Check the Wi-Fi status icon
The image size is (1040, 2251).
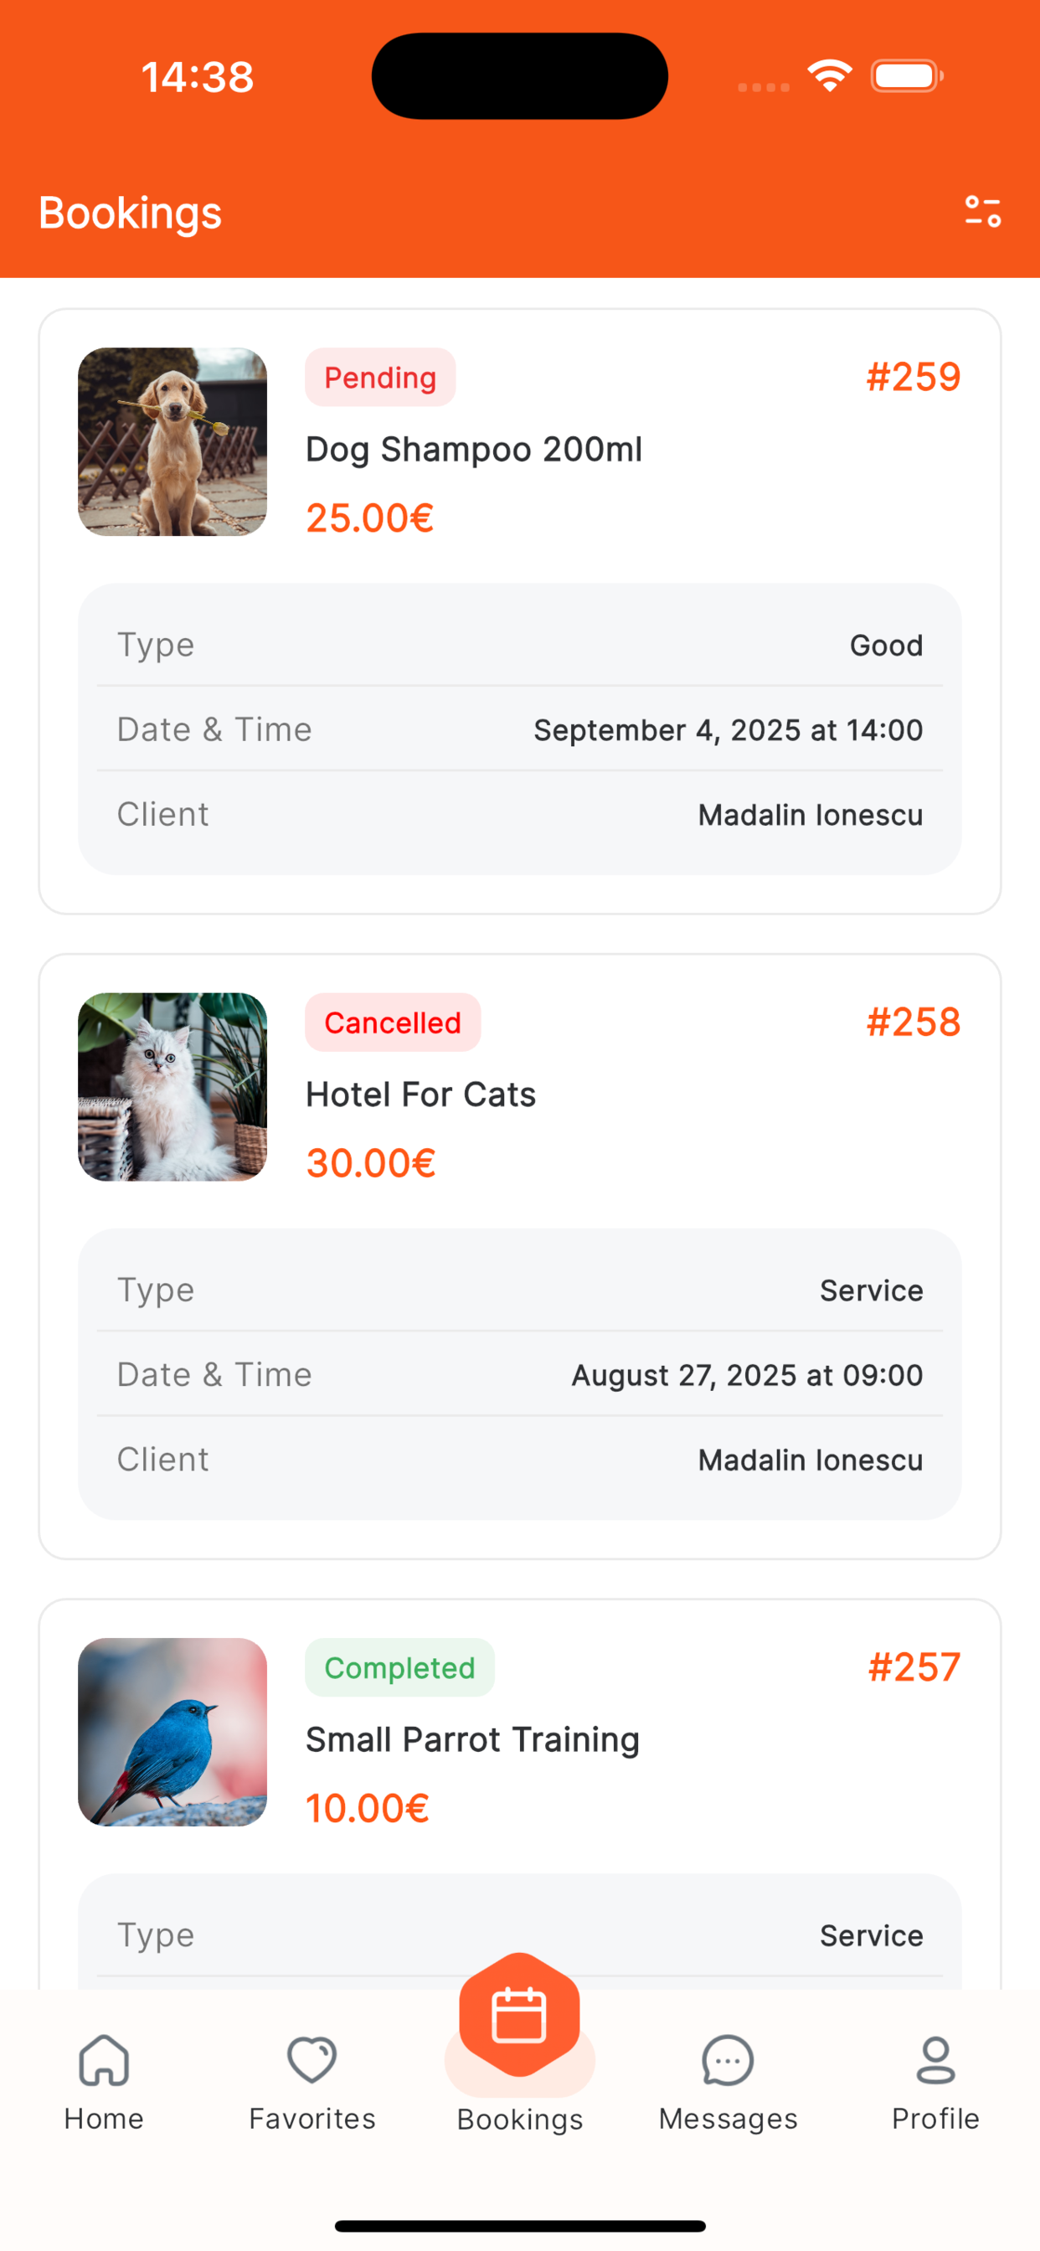pyautogui.click(x=829, y=75)
